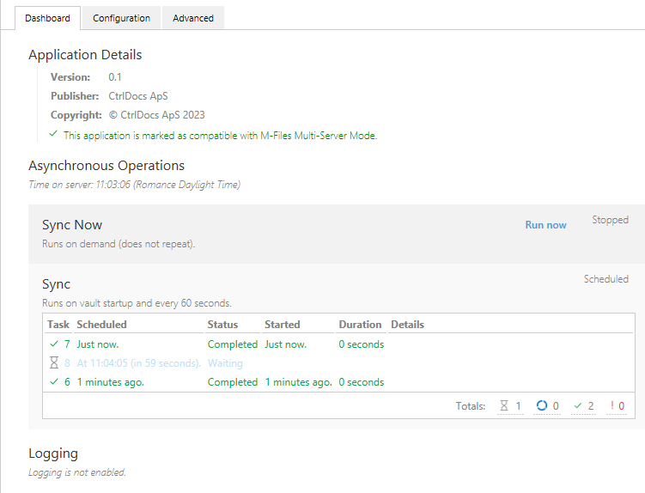Open the Advanced tab

click(x=193, y=18)
